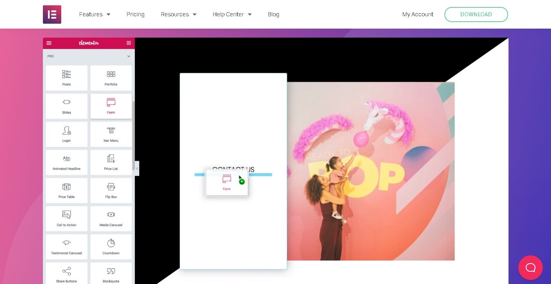
Task: Open the widgets grid icon
Action: click(x=129, y=43)
